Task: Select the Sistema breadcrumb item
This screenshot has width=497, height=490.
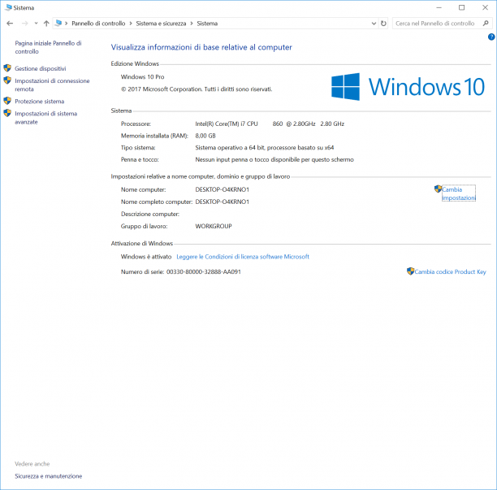Action: (x=207, y=24)
